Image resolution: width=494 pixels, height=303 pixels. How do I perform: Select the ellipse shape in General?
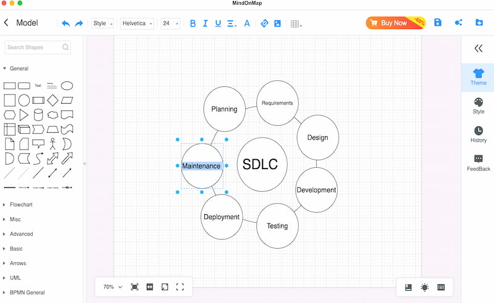[x=67, y=86]
